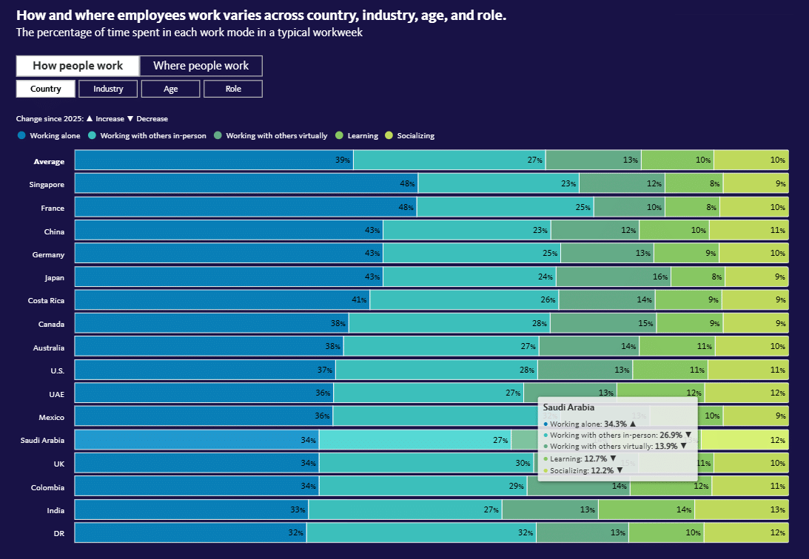Click the Socializing legend dot
809x559 pixels.
(x=389, y=135)
